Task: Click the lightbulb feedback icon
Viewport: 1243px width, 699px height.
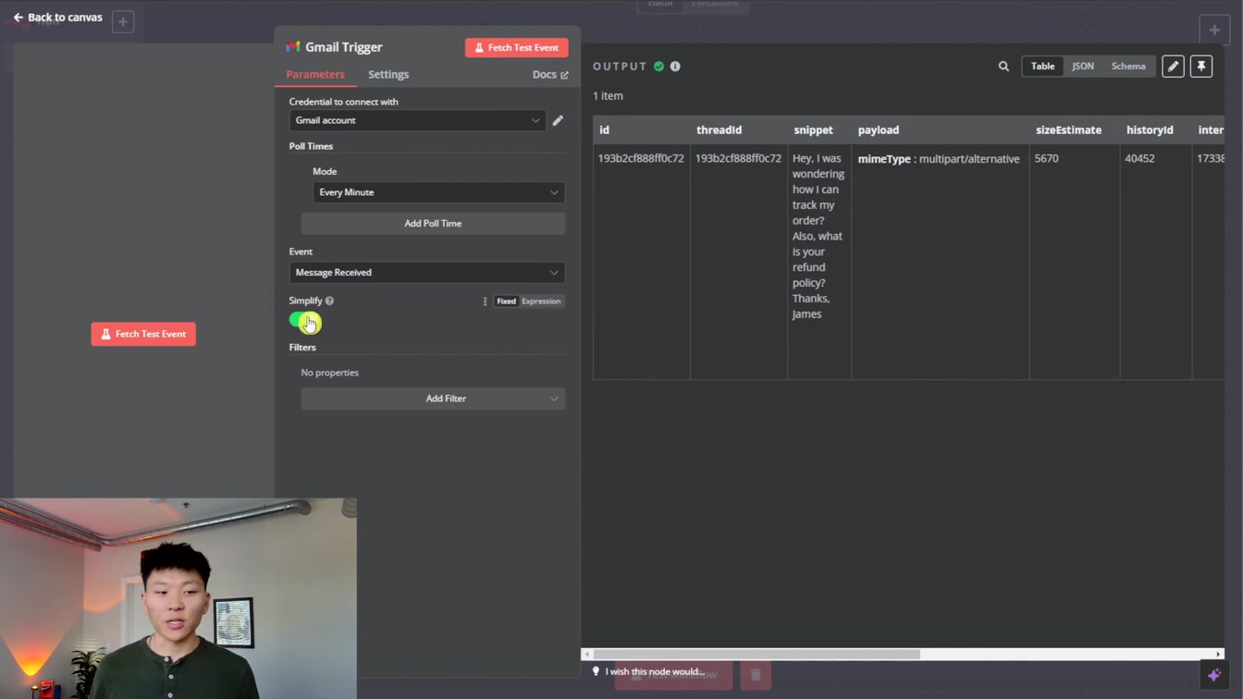Action: click(x=596, y=671)
